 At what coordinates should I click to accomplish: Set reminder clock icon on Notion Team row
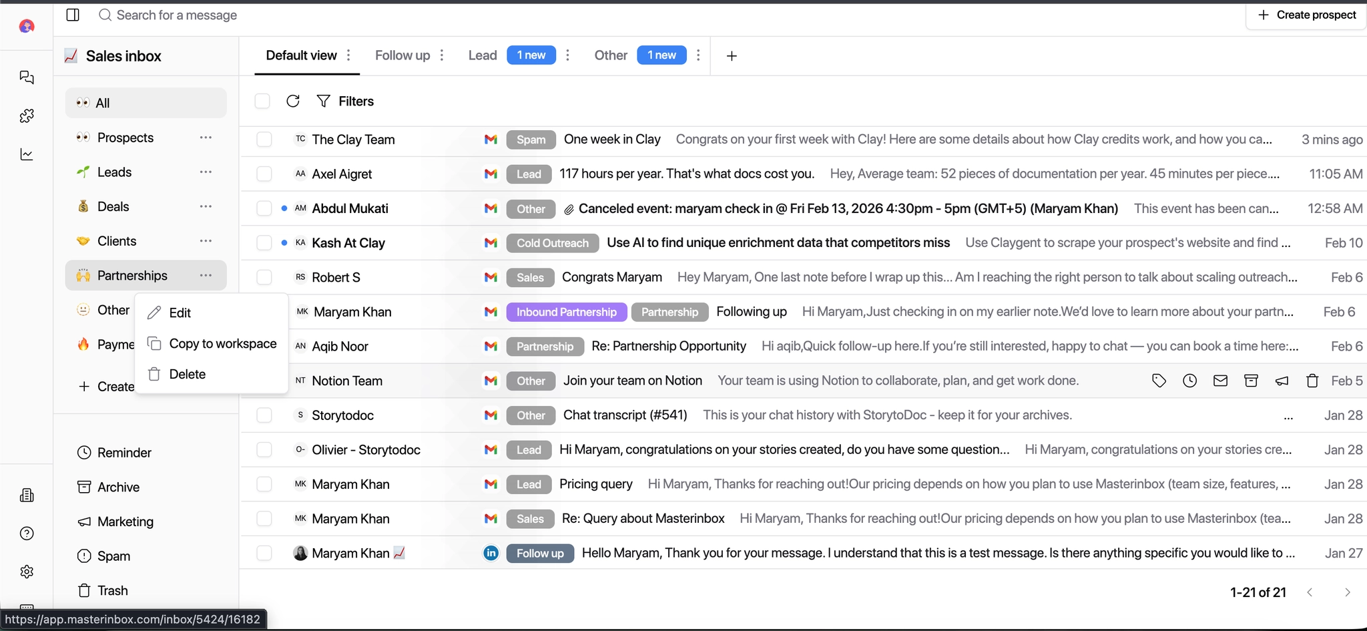coord(1189,381)
